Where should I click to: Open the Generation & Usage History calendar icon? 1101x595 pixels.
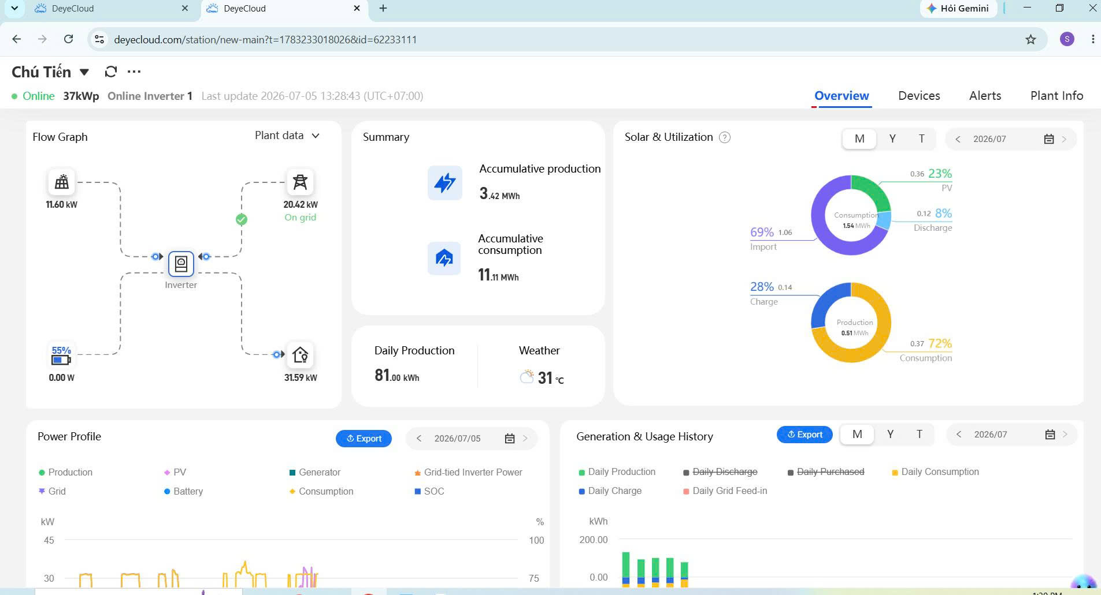(1050, 435)
